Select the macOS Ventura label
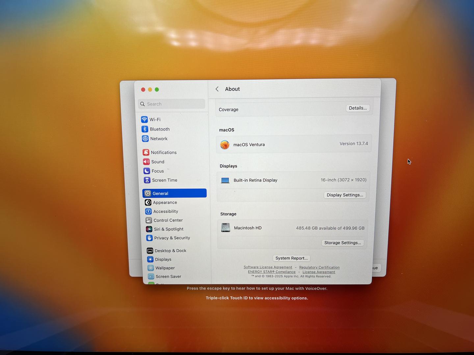This screenshot has height=355, width=474. (249, 145)
